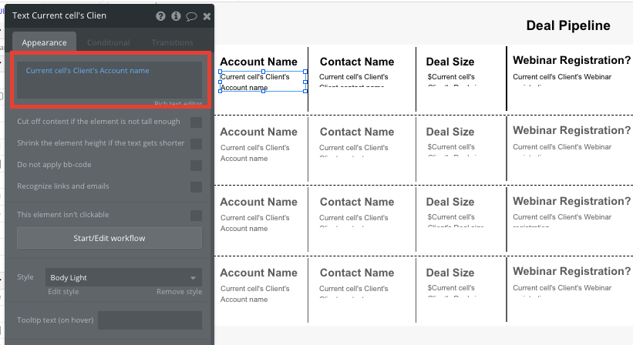633x345 pixels.
Task: Enable Shrink the element height checkbox
Action: pos(196,144)
